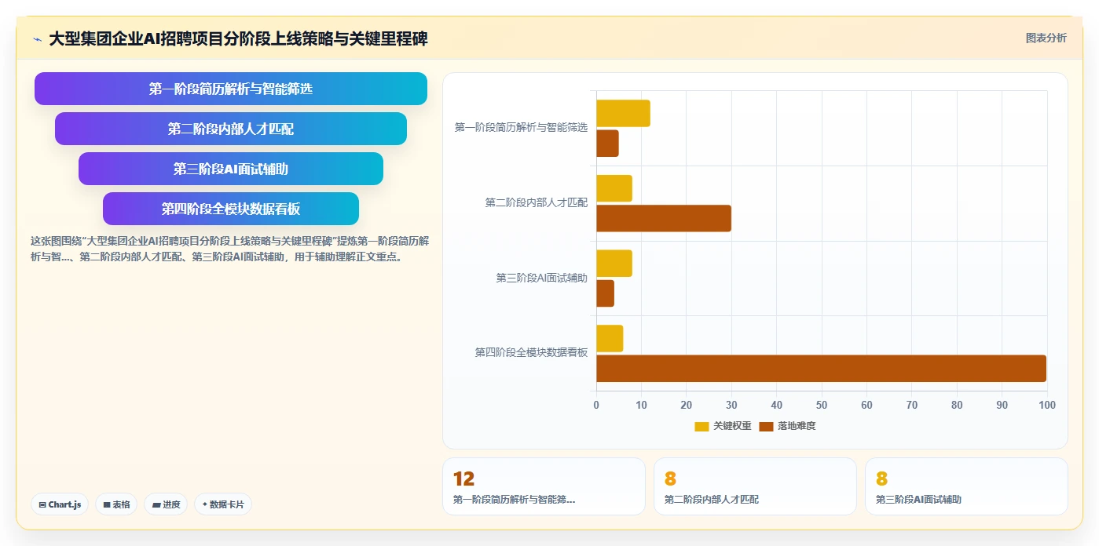Click the yellow 关键权重 bar for 第一阶段
The image size is (1099, 546).
click(623, 113)
